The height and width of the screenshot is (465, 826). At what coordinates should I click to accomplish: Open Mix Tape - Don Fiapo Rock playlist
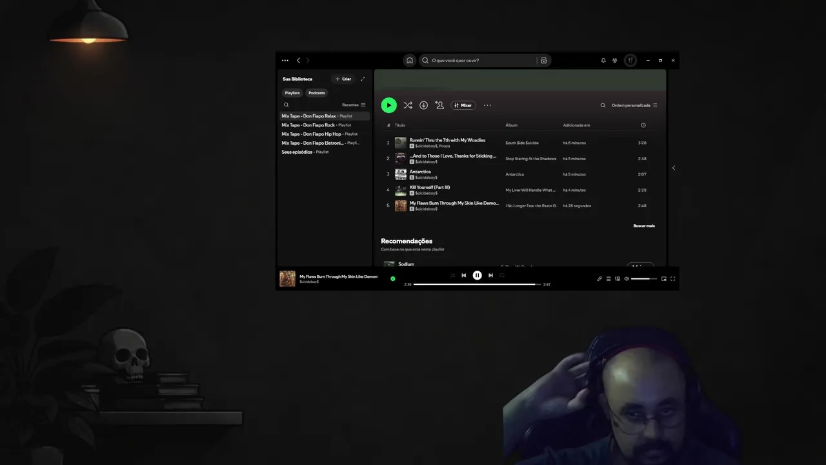(x=325, y=125)
